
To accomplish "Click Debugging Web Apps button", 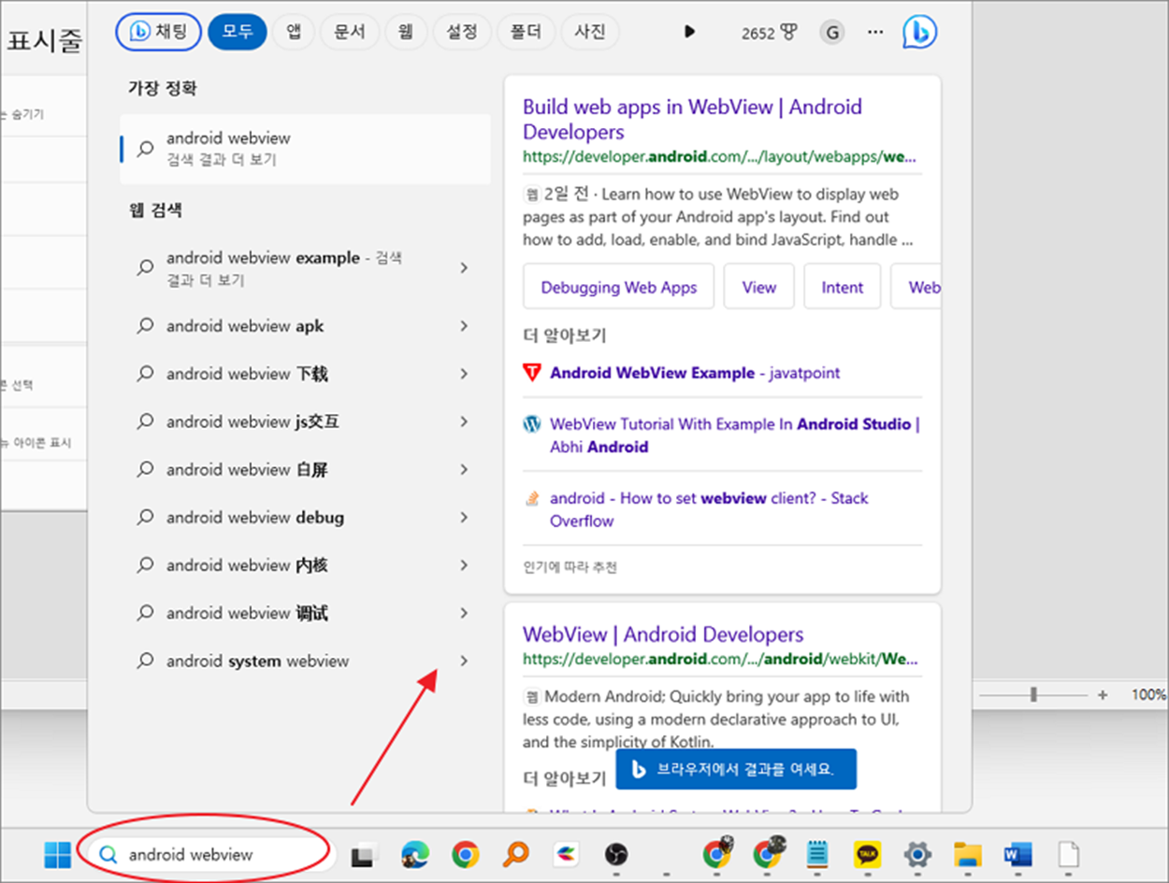I will [x=619, y=287].
